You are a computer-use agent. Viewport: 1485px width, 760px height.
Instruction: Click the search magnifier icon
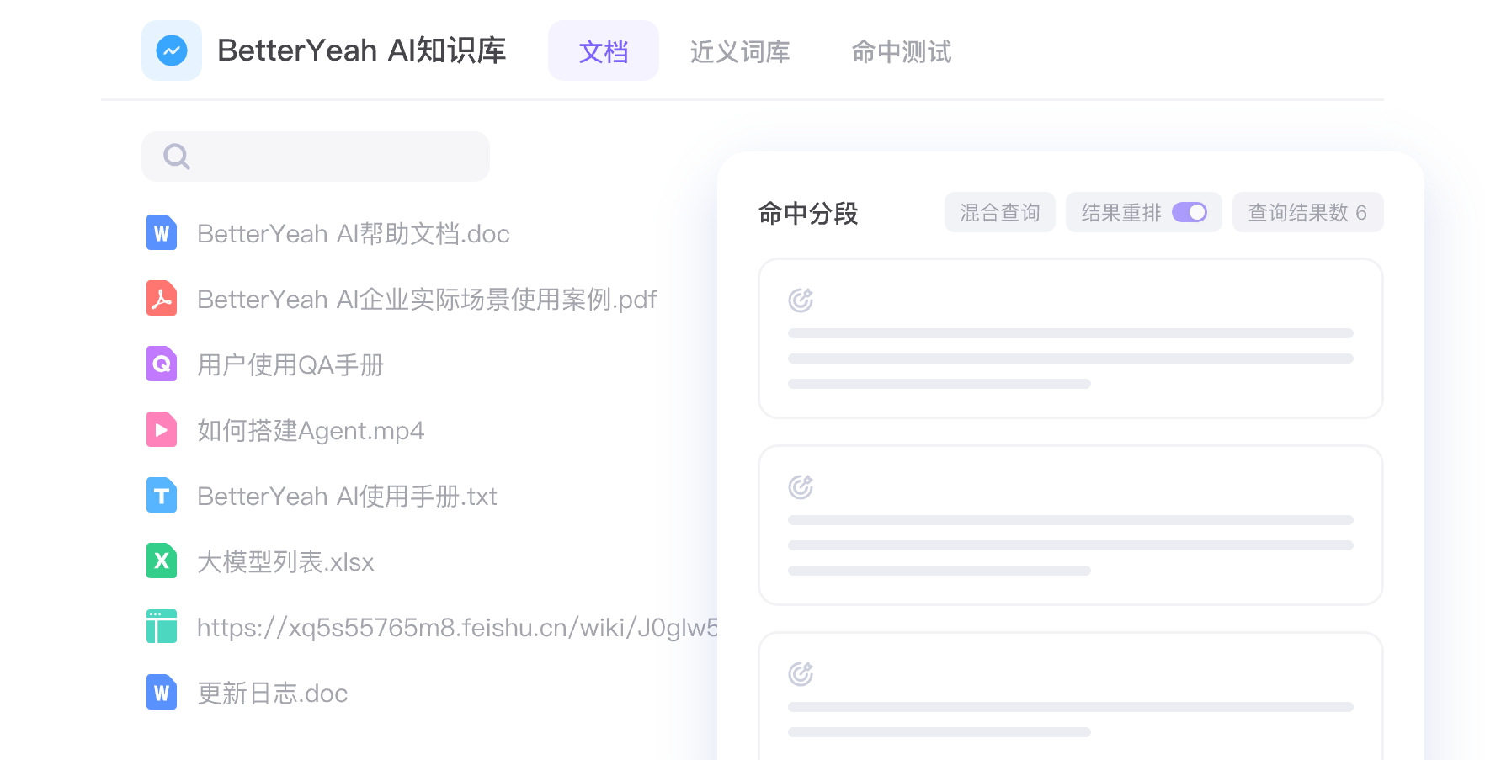(176, 157)
